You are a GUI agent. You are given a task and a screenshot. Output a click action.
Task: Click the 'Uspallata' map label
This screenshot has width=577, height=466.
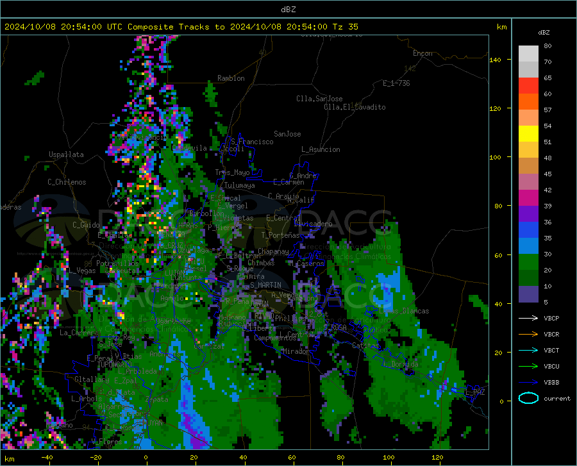66,154
